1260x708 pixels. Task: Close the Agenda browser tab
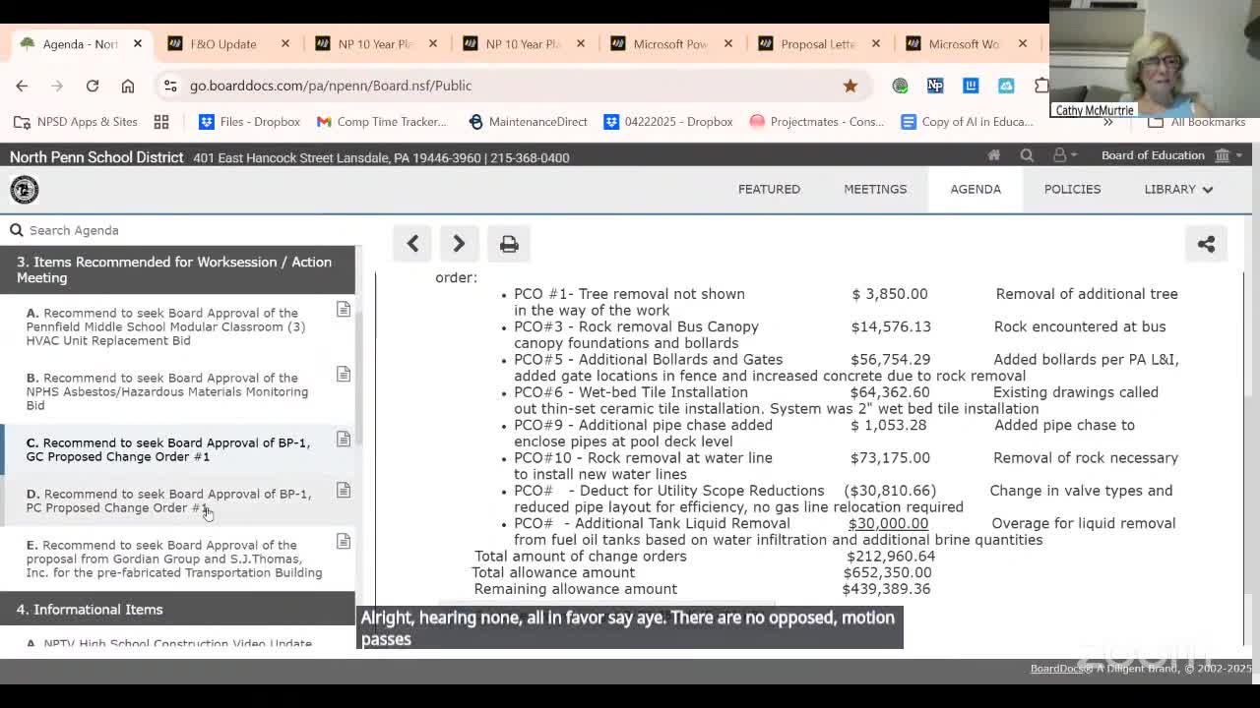coord(138,44)
